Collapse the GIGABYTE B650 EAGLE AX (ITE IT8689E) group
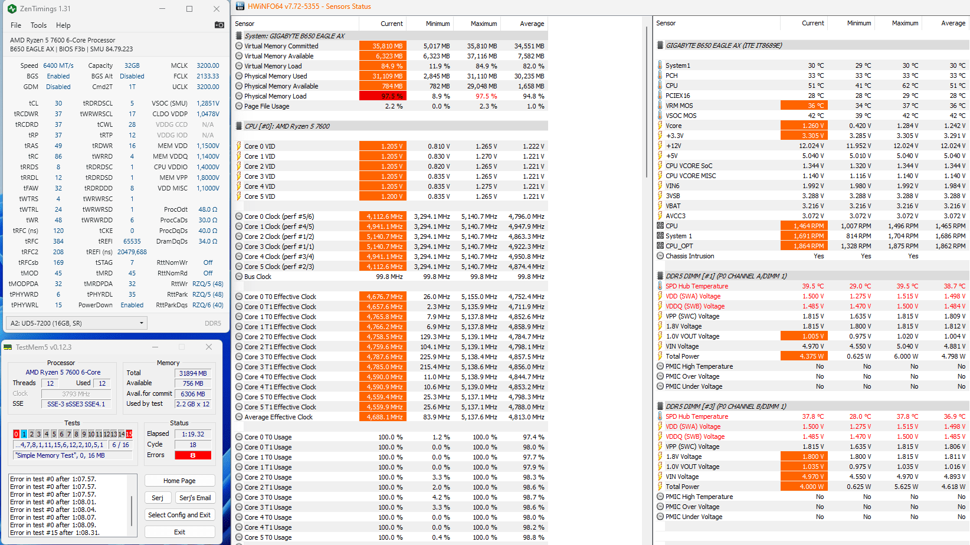 660,45
